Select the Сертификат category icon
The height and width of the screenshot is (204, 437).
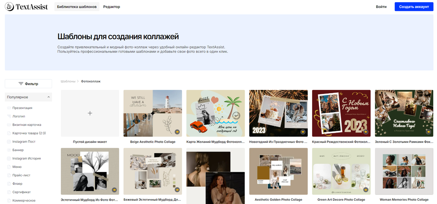[x=9, y=192]
